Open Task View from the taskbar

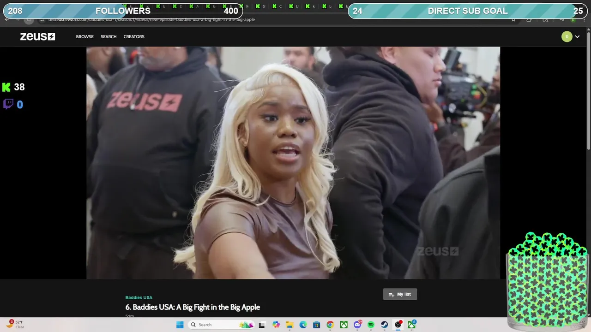(262, 325)
